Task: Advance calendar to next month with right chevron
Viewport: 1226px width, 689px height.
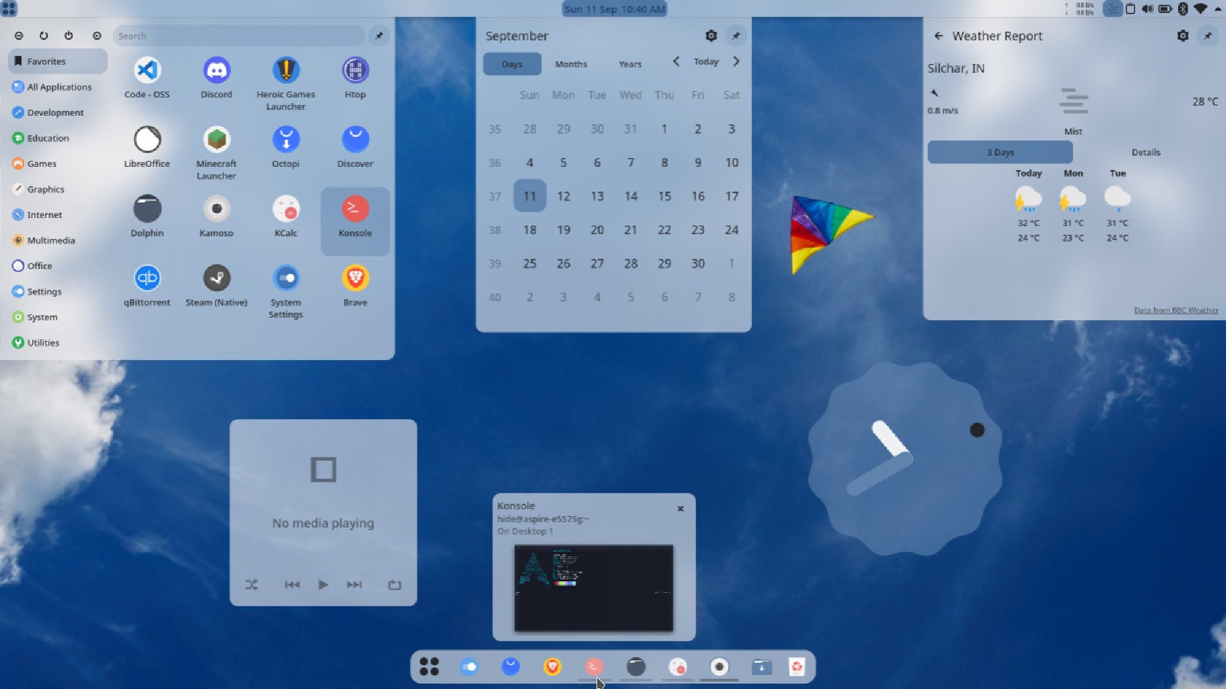Action: pos(737,61)
